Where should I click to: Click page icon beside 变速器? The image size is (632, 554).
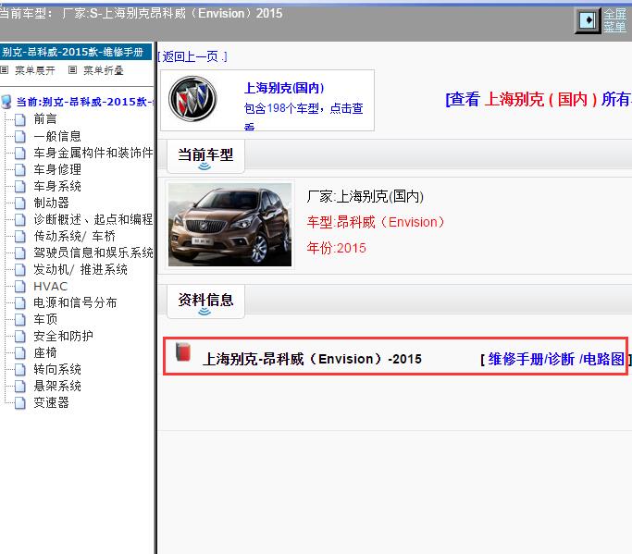[x=20, y=403]
